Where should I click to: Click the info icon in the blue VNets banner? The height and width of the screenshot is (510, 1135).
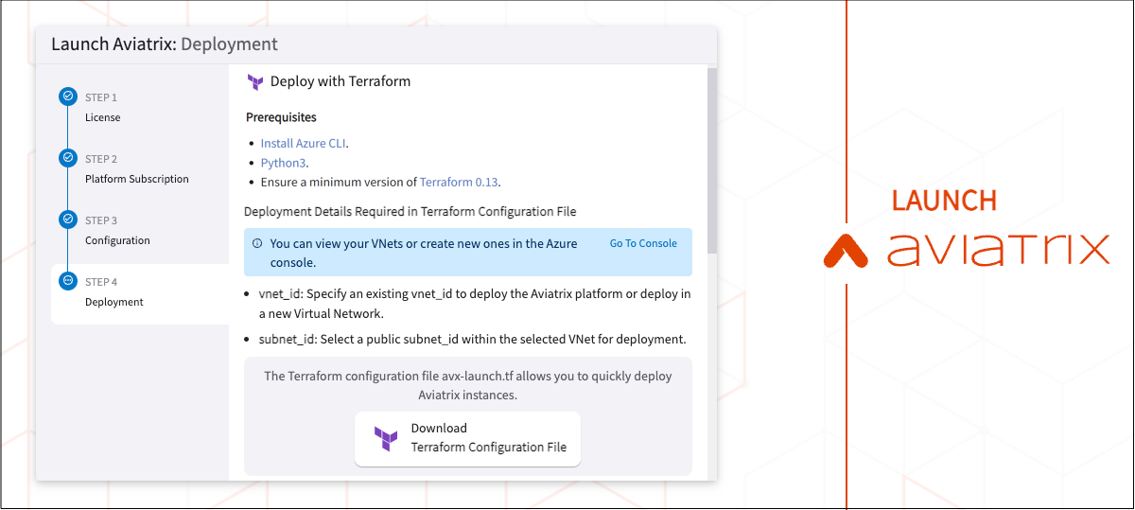tap(257, 243)
